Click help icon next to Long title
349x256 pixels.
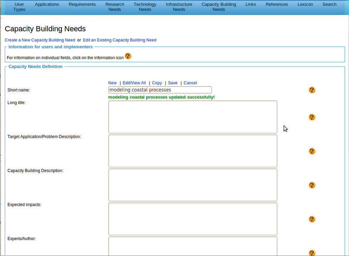pyautogui.click(x=312, y=117)
